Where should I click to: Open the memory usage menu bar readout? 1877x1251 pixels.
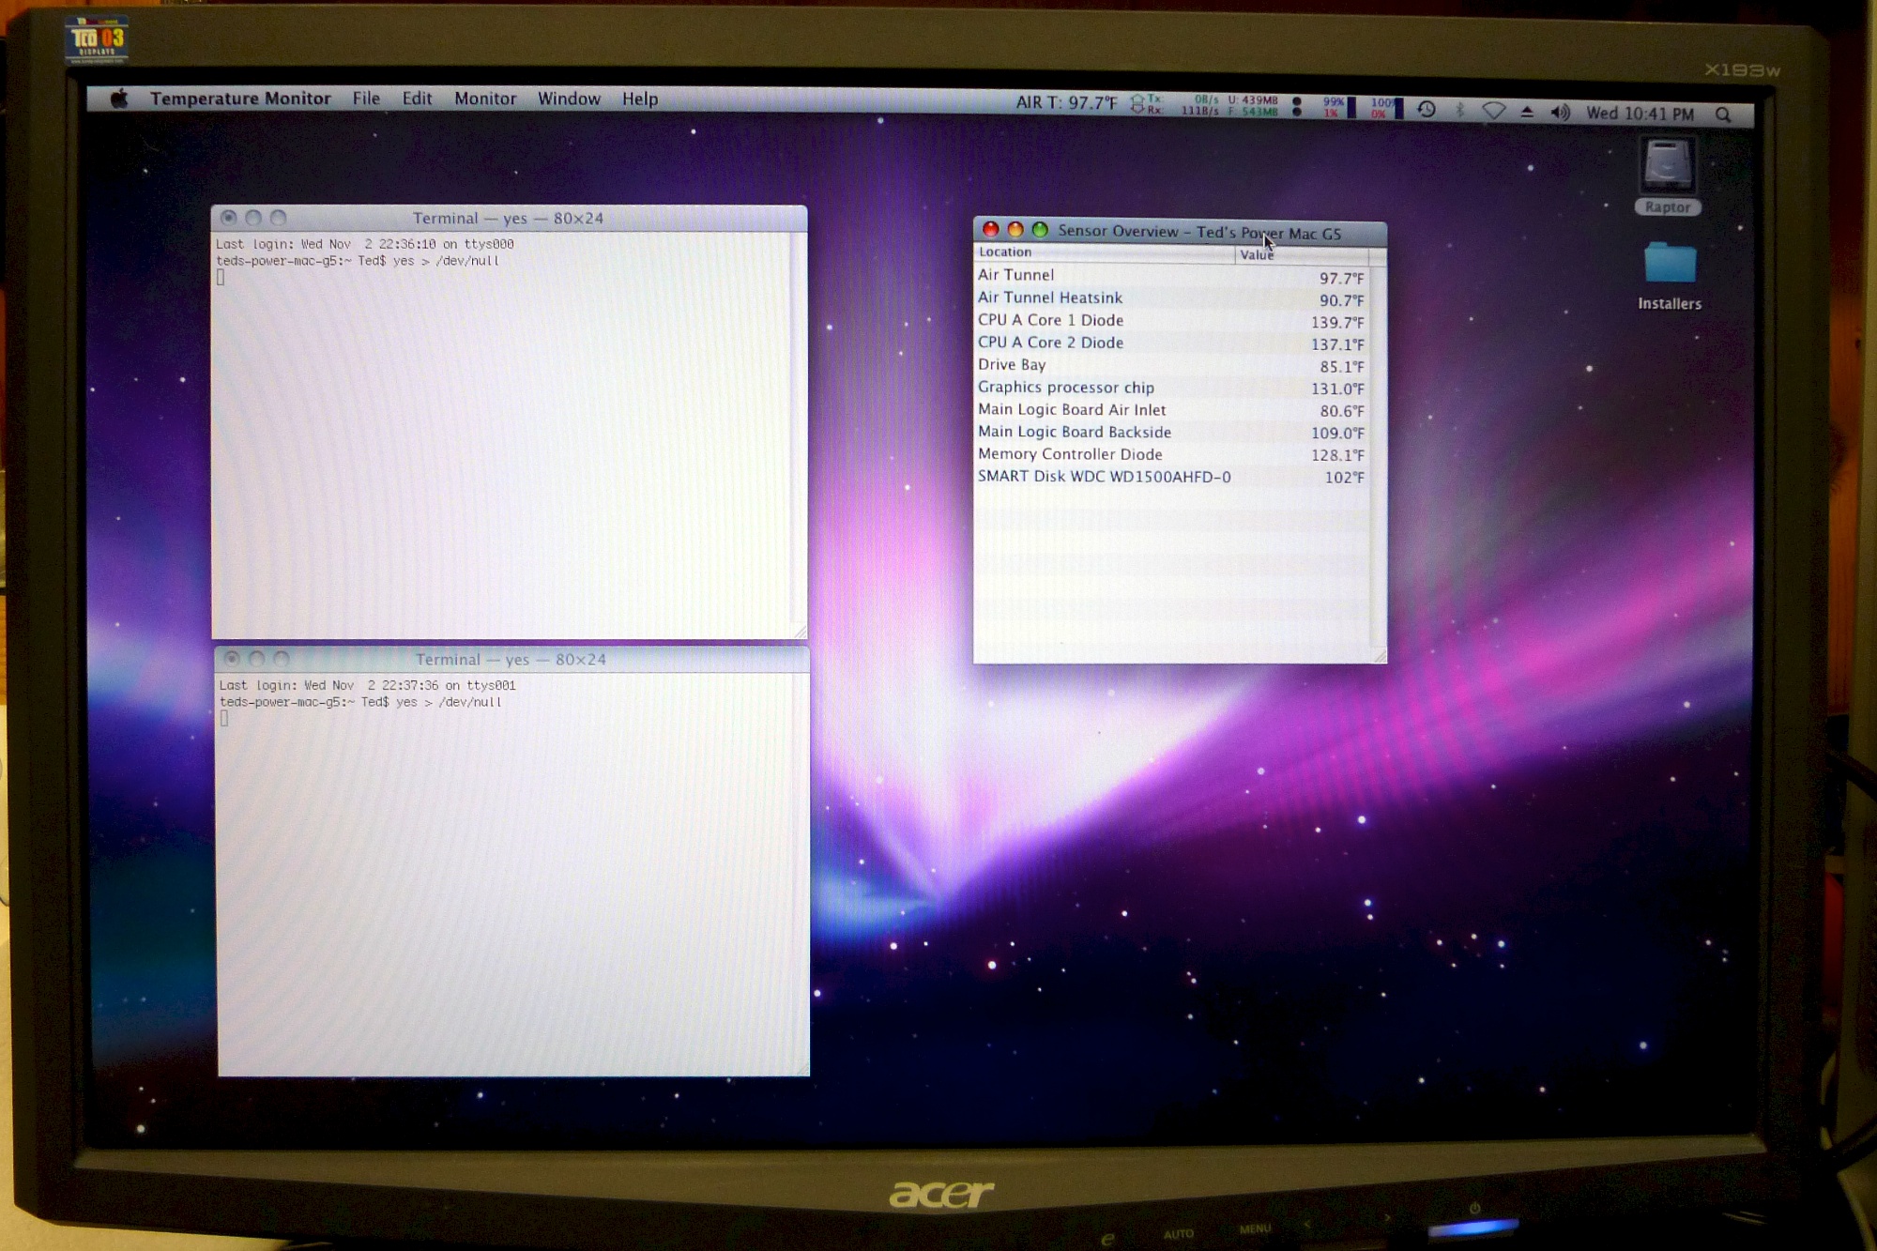tap(1253, 106)
